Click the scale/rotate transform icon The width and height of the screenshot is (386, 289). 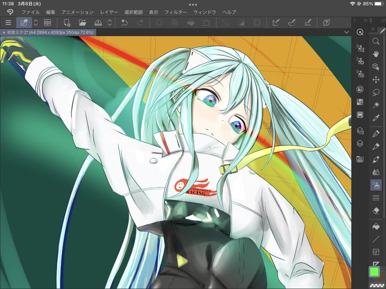pos(206,23)
